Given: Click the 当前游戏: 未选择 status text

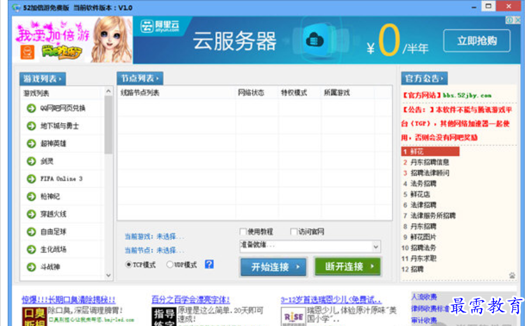Looking at the screenshot, I should pos(155,237).
